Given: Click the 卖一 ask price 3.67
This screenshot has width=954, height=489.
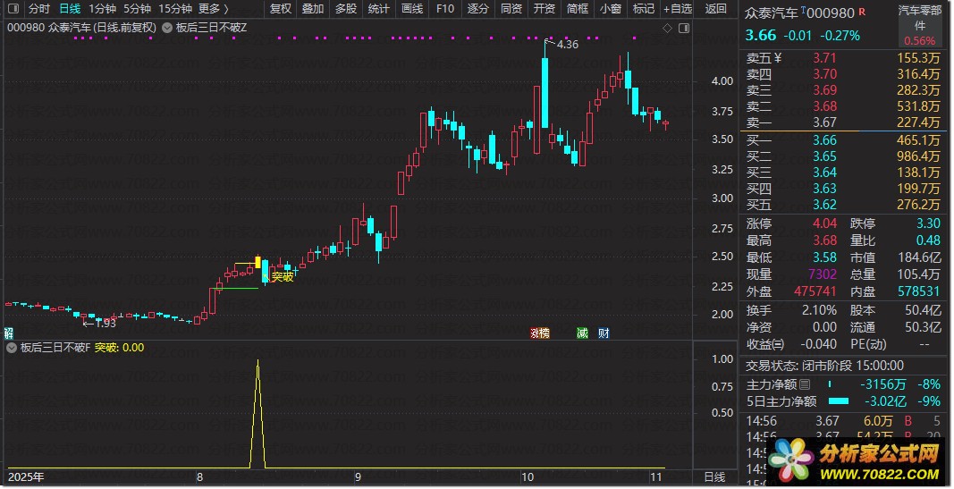Looking at the screenshot, I should (x=824, y=122).
